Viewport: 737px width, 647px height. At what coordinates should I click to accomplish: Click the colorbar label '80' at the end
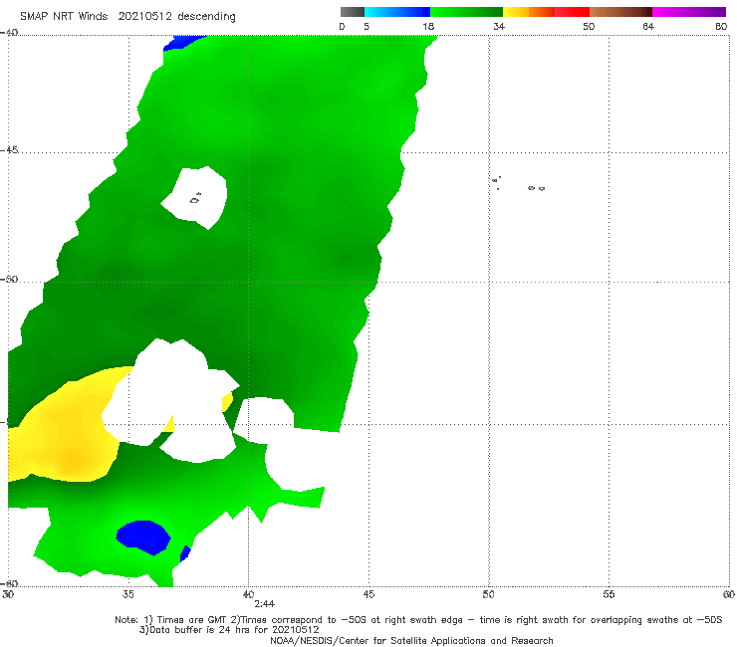(721, 26)
